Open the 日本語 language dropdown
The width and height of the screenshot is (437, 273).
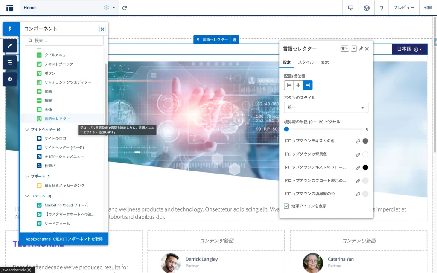409,49
